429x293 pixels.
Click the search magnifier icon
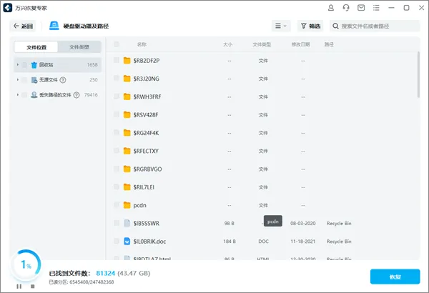click(x=335, y=26)
